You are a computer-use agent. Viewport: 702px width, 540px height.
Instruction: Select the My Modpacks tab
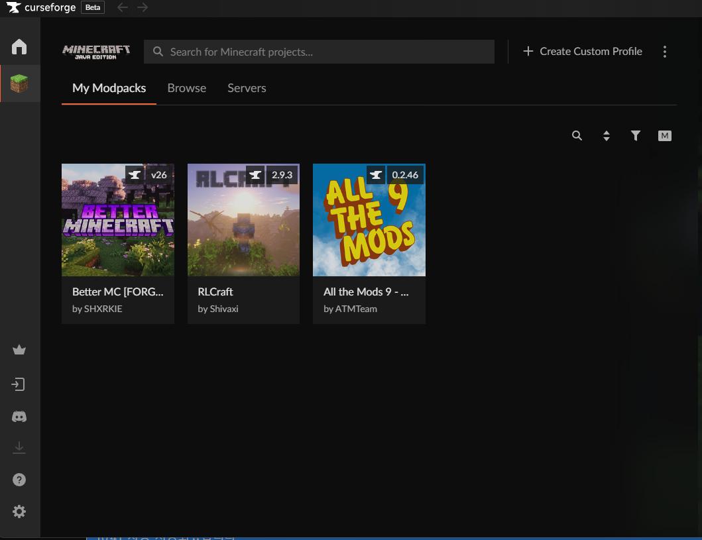[x=109, y=88]
